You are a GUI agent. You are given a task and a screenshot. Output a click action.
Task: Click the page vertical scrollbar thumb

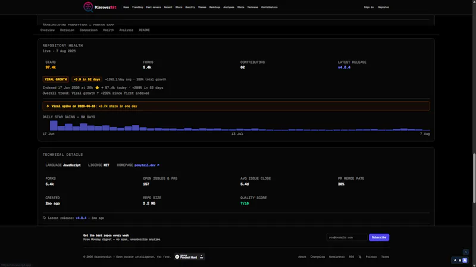coord(474,178)
